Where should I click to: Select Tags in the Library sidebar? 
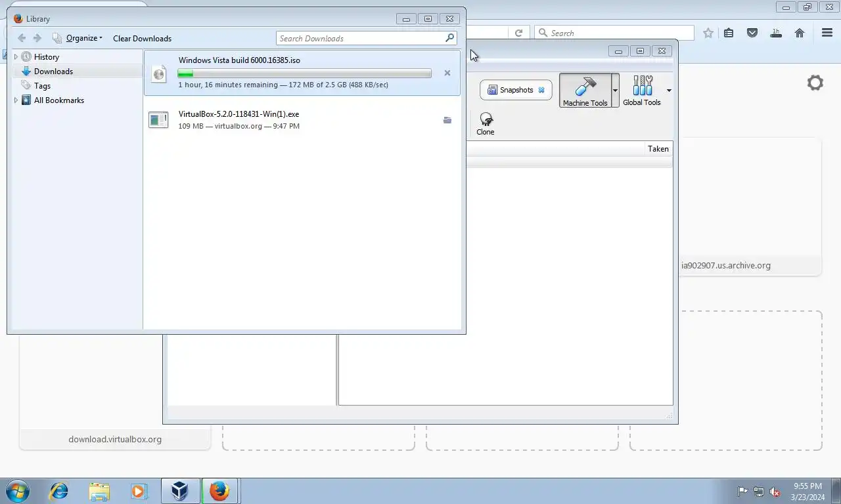coord(42,86)
